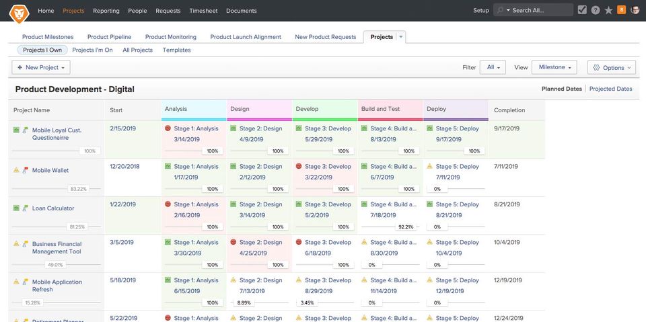Click red status icon on Mobile Loyal Stage 1: Analysis
646x322 pixels.
pos(168,128)
